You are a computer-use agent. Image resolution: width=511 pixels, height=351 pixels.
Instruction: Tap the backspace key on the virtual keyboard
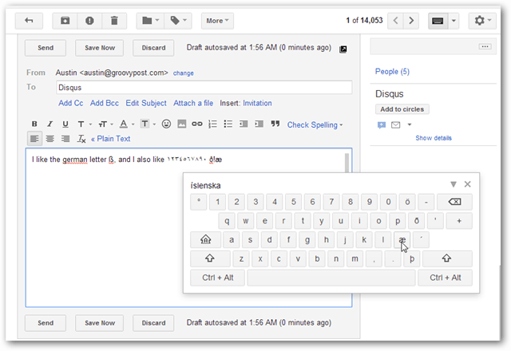pyautogui.click(x=454, y=202)
